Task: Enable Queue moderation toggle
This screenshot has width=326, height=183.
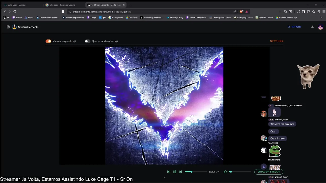Action: (88, 41)
